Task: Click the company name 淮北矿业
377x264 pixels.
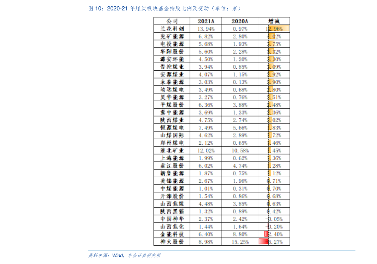Action: click(172, 151)
